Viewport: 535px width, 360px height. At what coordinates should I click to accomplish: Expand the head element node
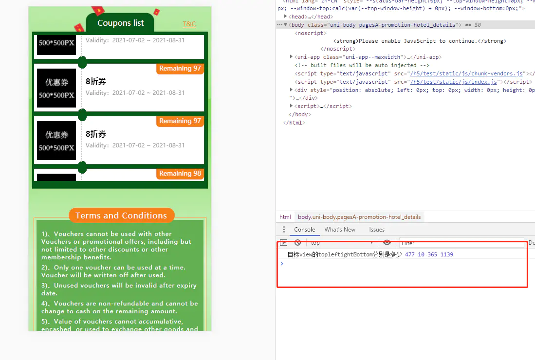pos(286,17)
